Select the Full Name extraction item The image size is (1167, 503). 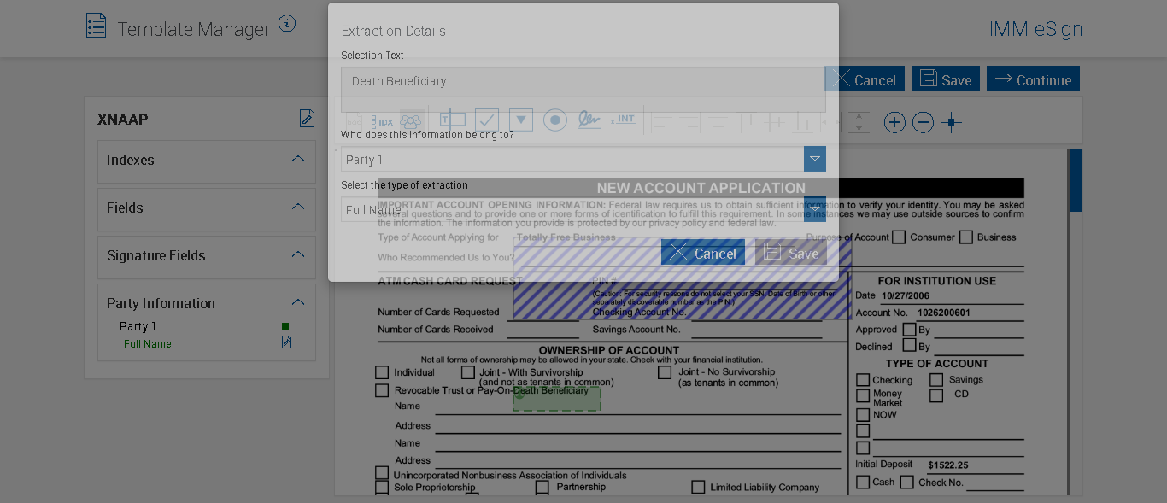click(148, 344)
